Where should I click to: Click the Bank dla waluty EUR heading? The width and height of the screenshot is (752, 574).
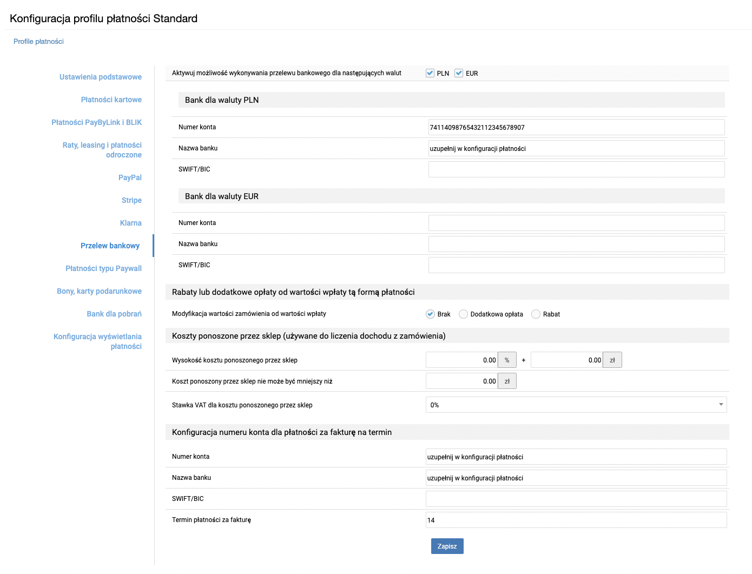pos(222,196)
